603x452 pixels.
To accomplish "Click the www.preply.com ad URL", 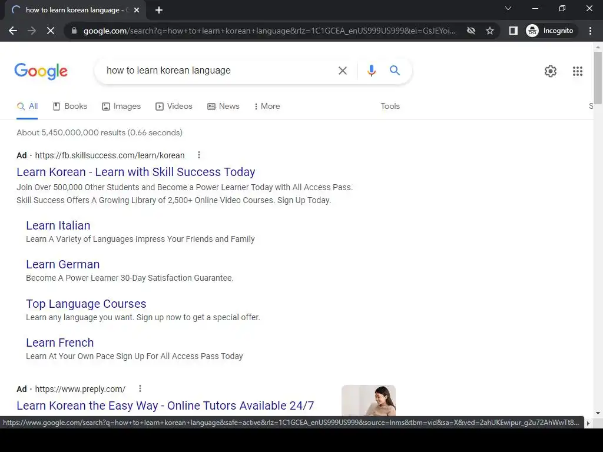I will pos(80,389).
